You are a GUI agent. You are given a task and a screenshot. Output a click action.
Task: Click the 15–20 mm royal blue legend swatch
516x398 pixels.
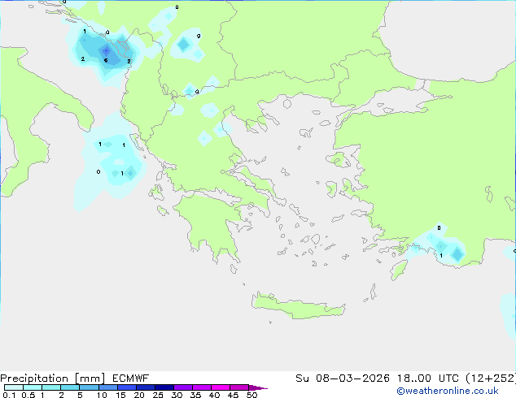127,387
